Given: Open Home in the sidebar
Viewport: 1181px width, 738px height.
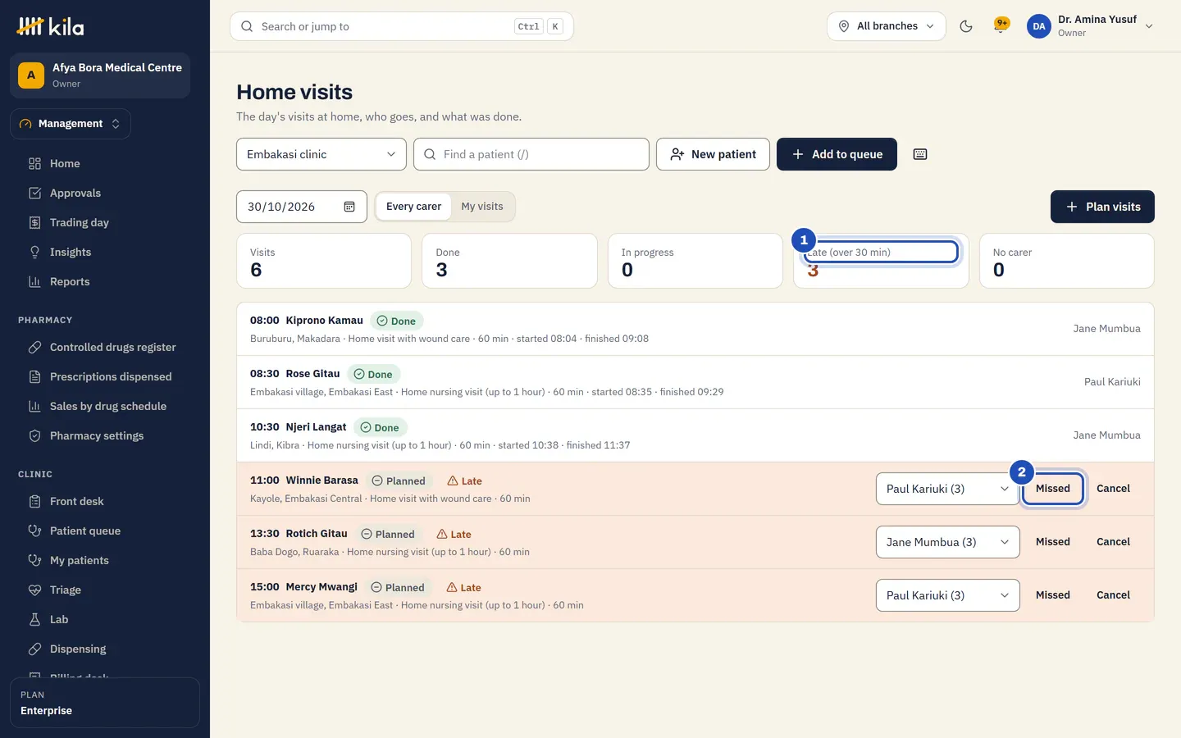Looking at the screenshot, I should tap(105, 163).
